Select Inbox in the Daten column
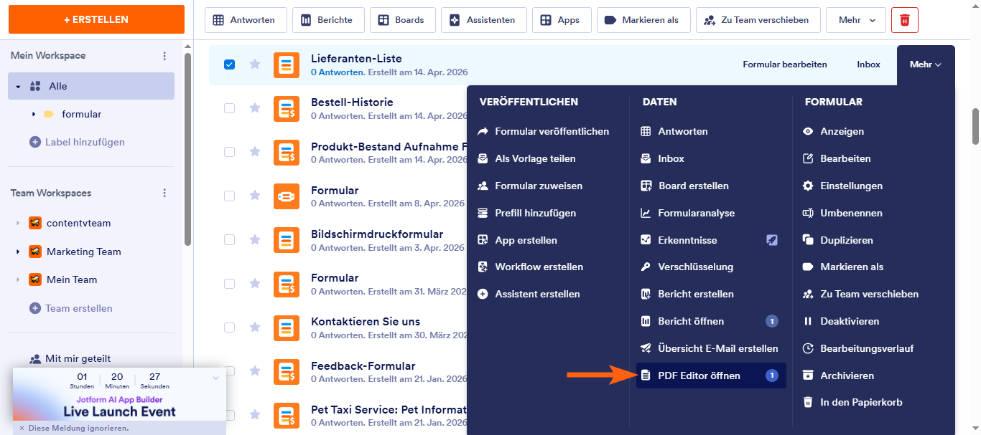 pos(663,158)
